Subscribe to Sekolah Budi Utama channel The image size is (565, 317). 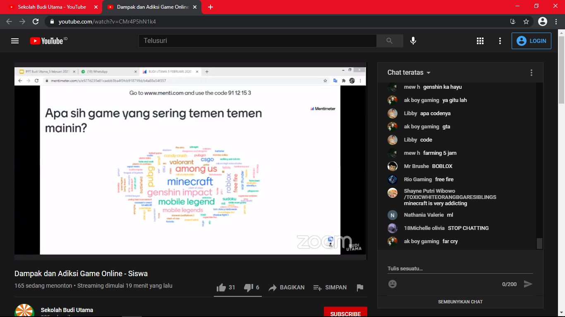pyautogui.click(x=345, y=313)
